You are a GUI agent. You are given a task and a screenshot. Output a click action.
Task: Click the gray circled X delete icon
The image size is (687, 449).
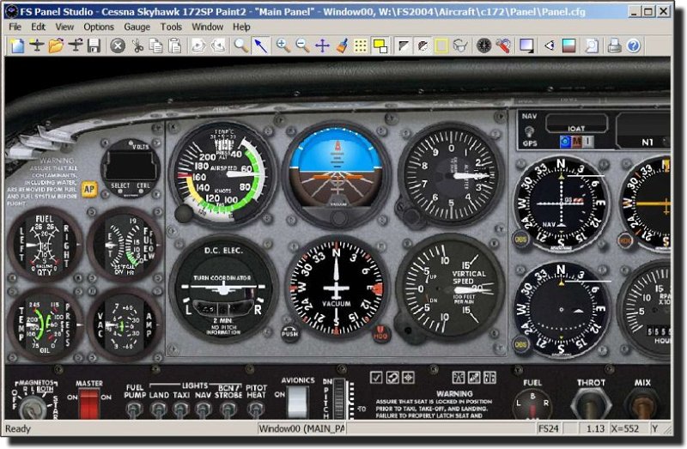coord(118,46)
